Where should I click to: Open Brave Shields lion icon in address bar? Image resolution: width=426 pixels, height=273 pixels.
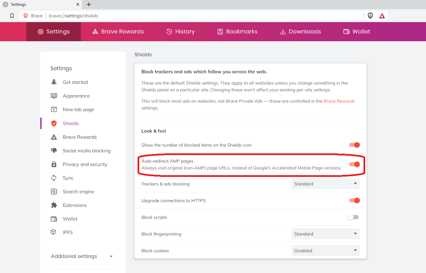(x=370, y=16)
